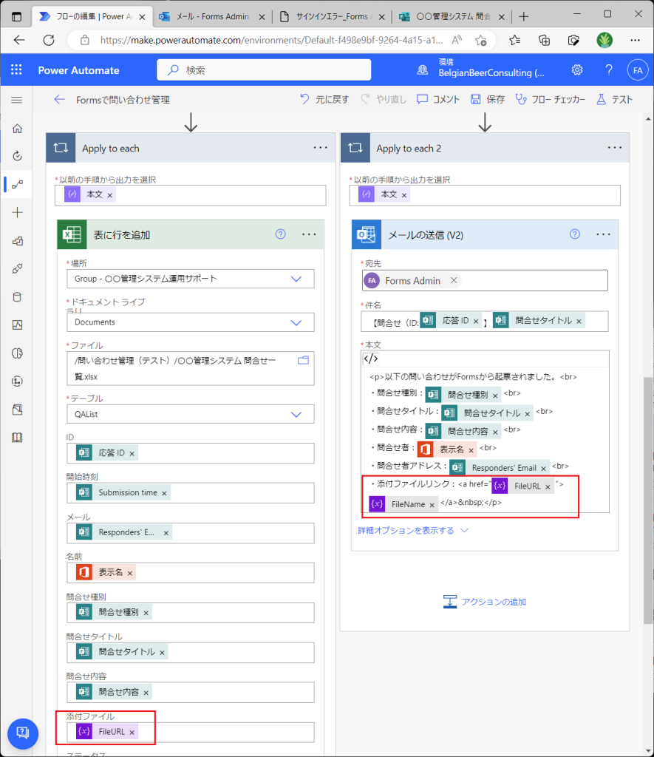Open the help question mark in header

click(x=609, y=70)
